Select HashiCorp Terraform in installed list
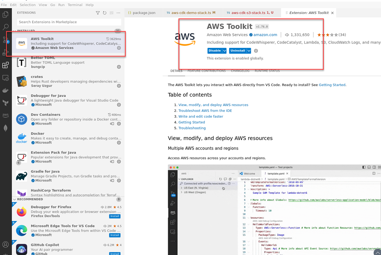 point(68,191)
